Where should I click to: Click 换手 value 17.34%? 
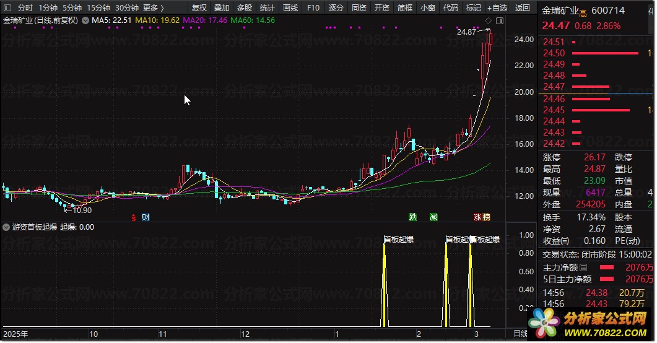pos(591,217)
